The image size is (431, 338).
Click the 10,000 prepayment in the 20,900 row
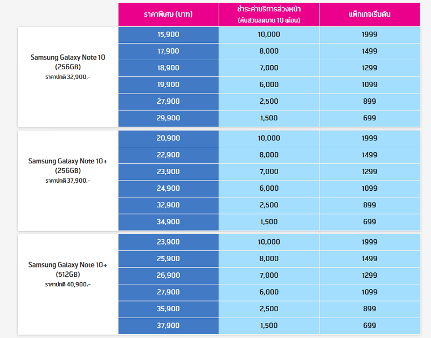point(269,138)
